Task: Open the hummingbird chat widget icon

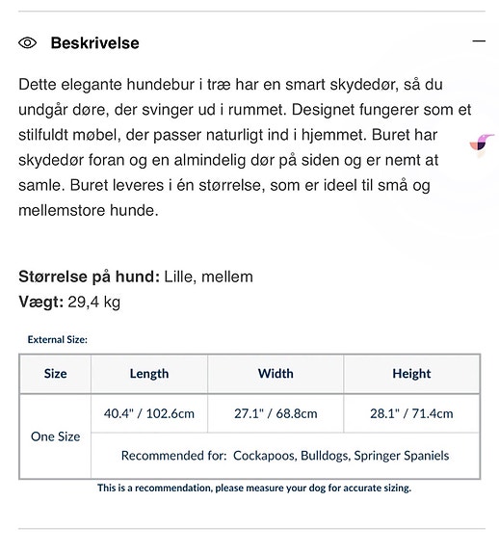Action: click(x=482, y=142)
